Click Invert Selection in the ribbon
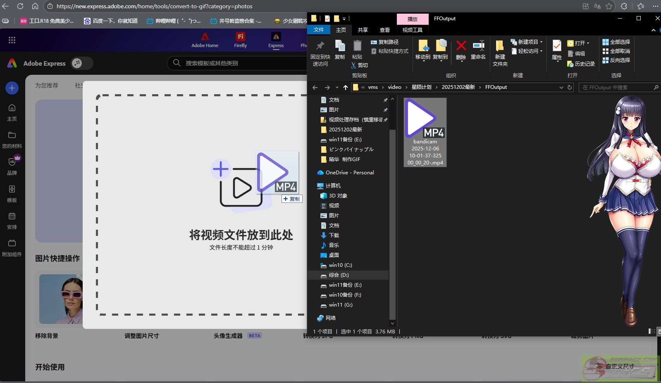661x383 pixels. click(x=616, y=60)
